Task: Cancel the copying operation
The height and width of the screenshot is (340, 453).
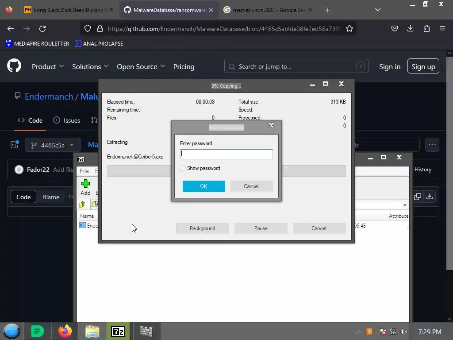Action: click(x=319, y=228)
